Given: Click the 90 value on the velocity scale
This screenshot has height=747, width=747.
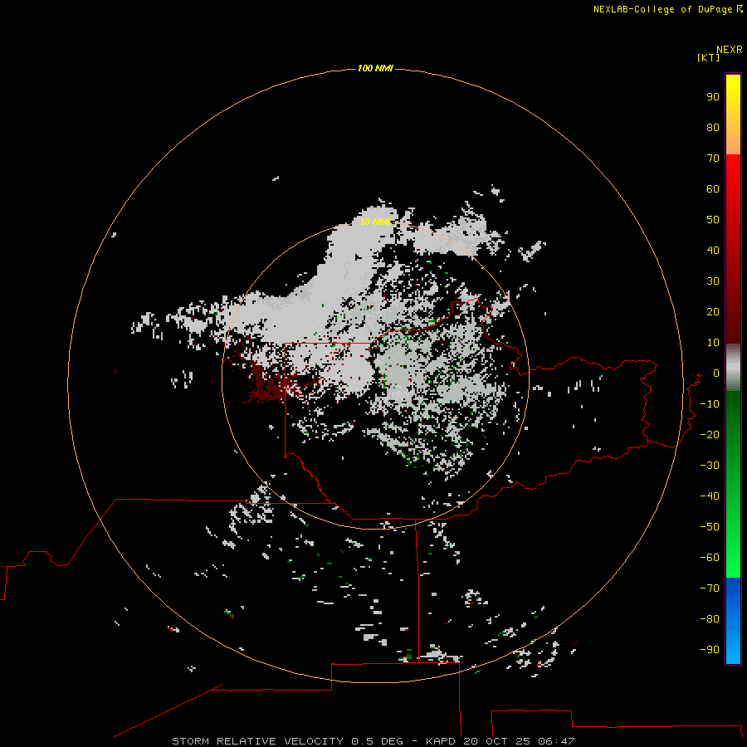Looking at the screenshot, I should pyautogui.click(x=713, y=97).
